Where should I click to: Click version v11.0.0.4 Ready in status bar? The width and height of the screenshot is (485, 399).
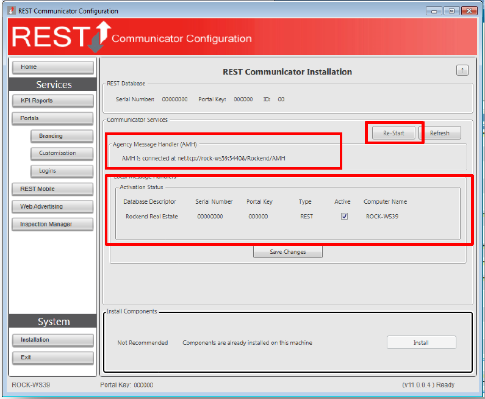point(428,385)
